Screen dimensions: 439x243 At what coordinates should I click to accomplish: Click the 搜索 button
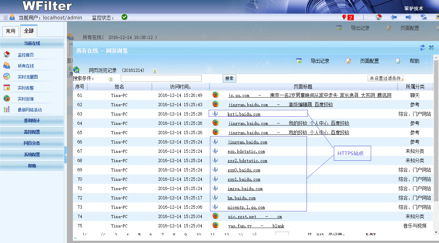click(x=229, y=79)
